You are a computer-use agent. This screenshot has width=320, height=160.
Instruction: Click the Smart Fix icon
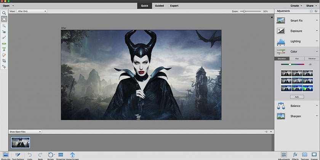[x=281, y=21]
